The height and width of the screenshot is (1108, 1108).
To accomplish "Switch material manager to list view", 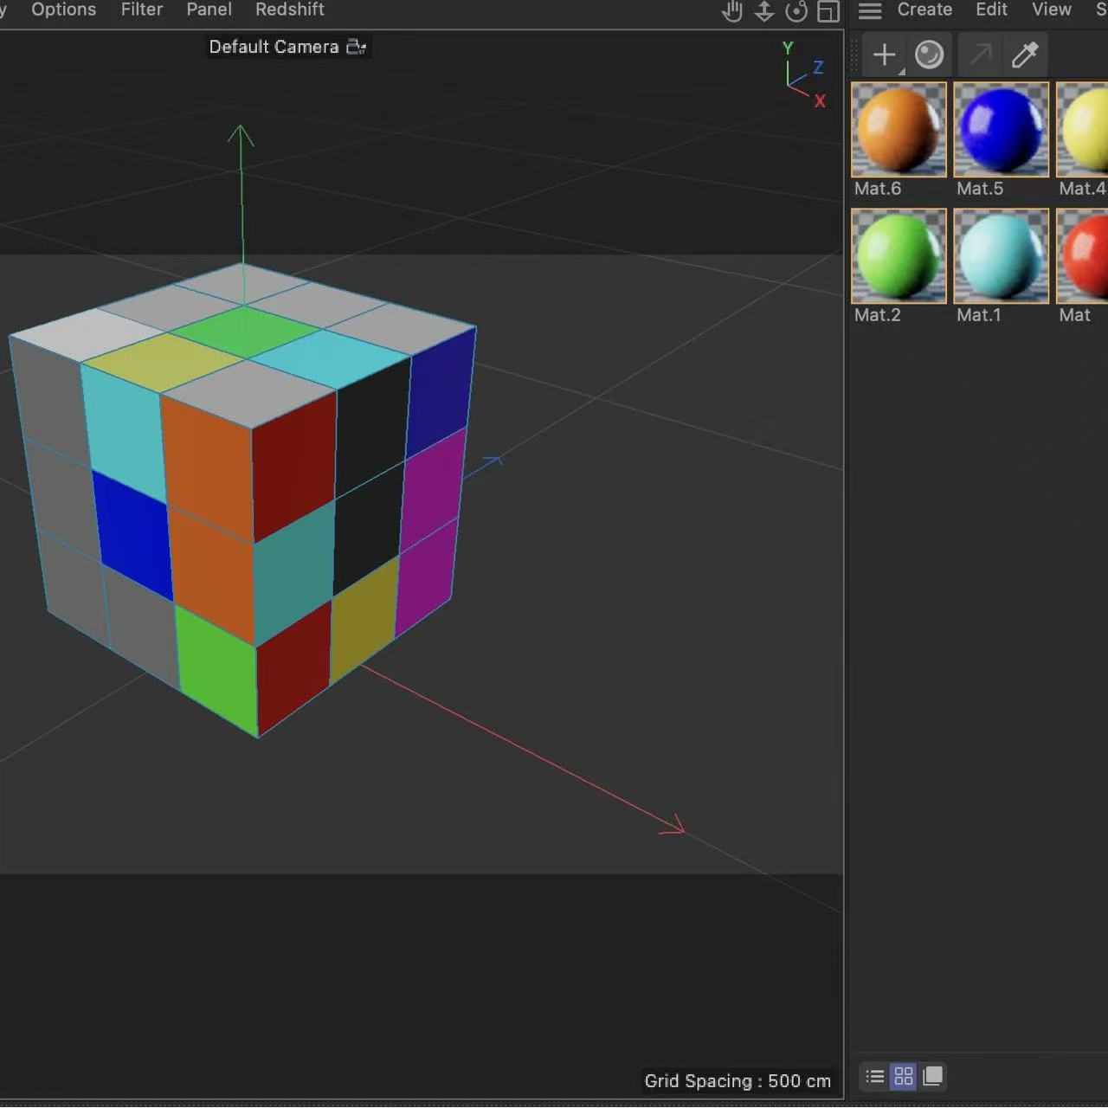I will (873, 1076).
